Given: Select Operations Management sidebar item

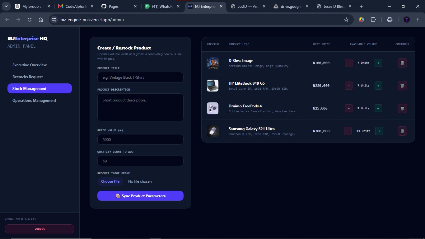Looking at the screenshot, I should 34,101.
